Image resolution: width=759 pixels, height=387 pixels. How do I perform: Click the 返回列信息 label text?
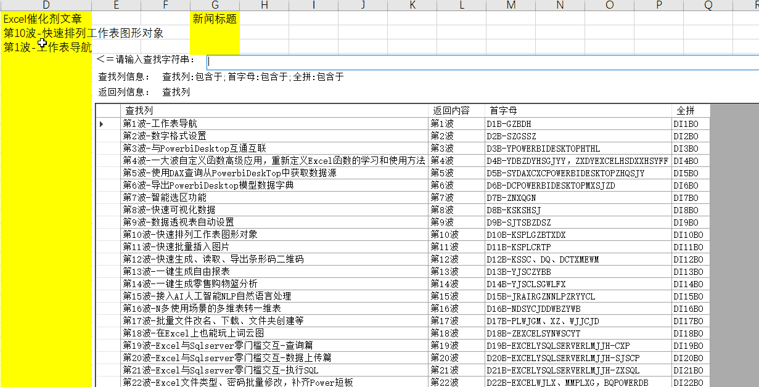[x=124, y=92]
